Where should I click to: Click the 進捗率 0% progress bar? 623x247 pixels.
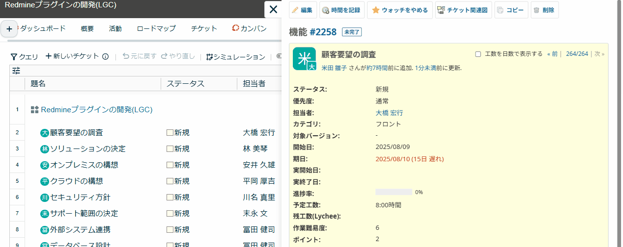[394, 192]
